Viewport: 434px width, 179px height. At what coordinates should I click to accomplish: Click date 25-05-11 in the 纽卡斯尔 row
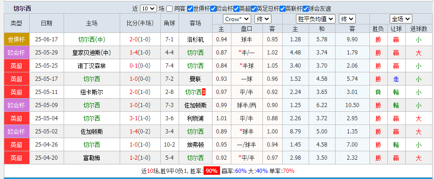coord(46,92)
